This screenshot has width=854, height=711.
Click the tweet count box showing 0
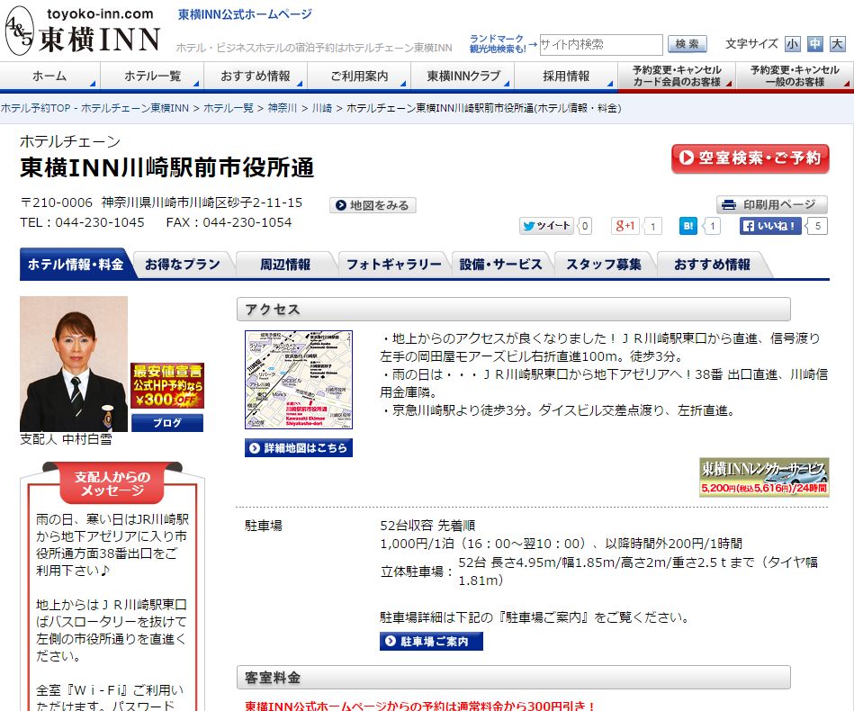click(x=584, y=226)
